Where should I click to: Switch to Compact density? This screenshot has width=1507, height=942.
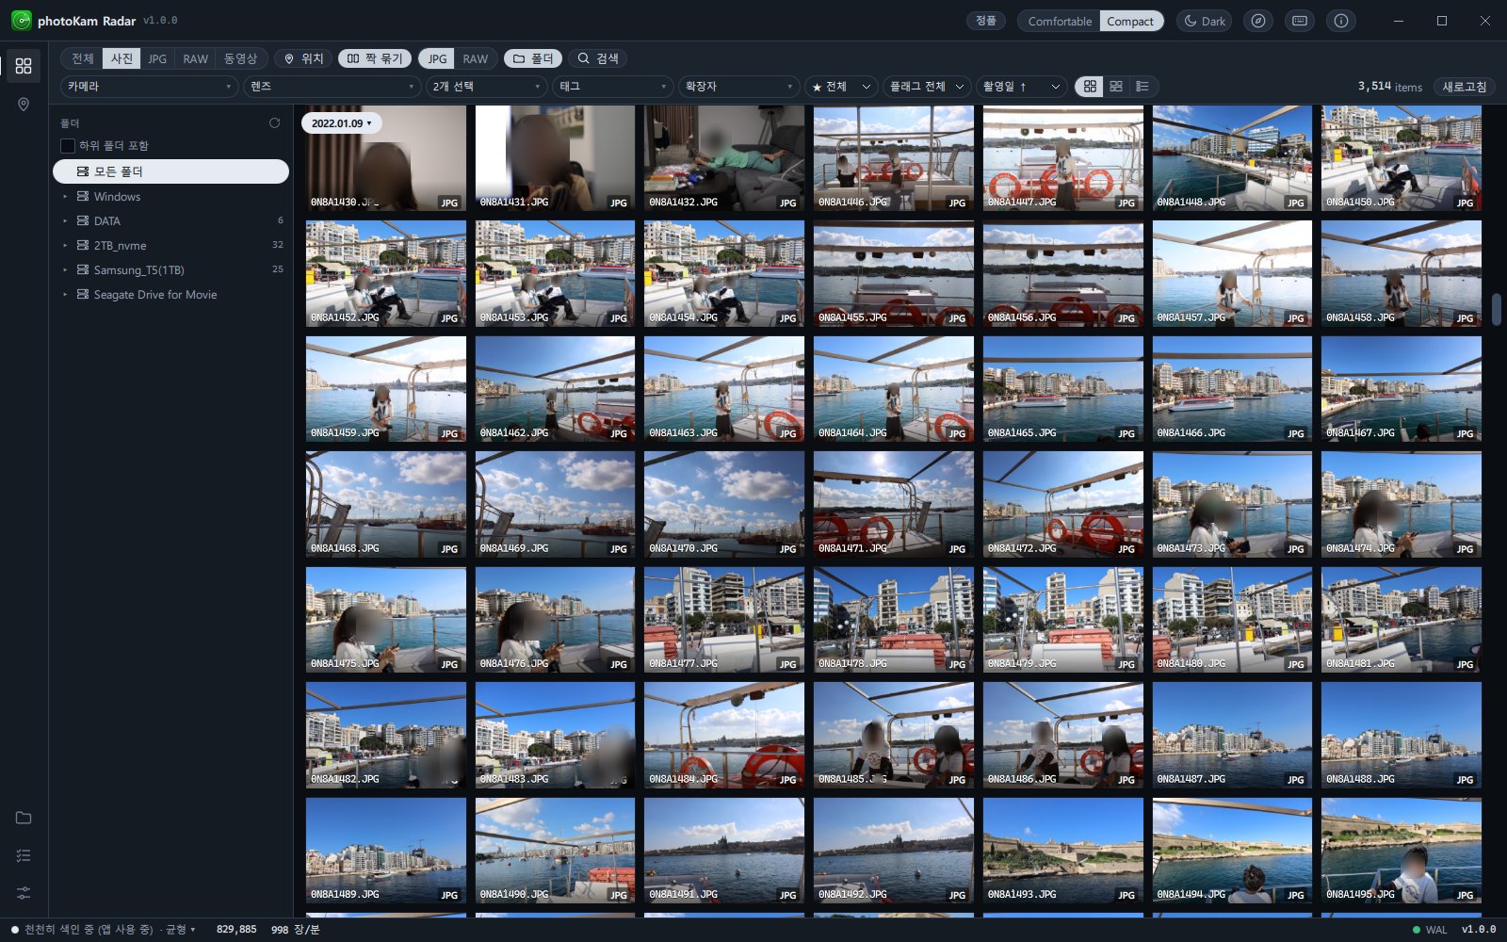pyautogui.click(x=1130, y=21)
